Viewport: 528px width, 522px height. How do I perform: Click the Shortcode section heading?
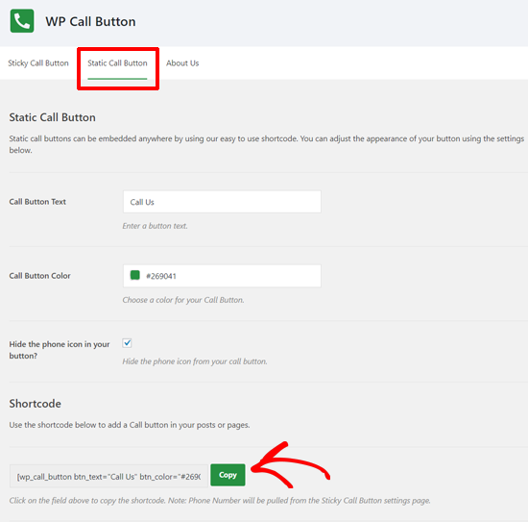pyautogui.click(x=35, y=404)
